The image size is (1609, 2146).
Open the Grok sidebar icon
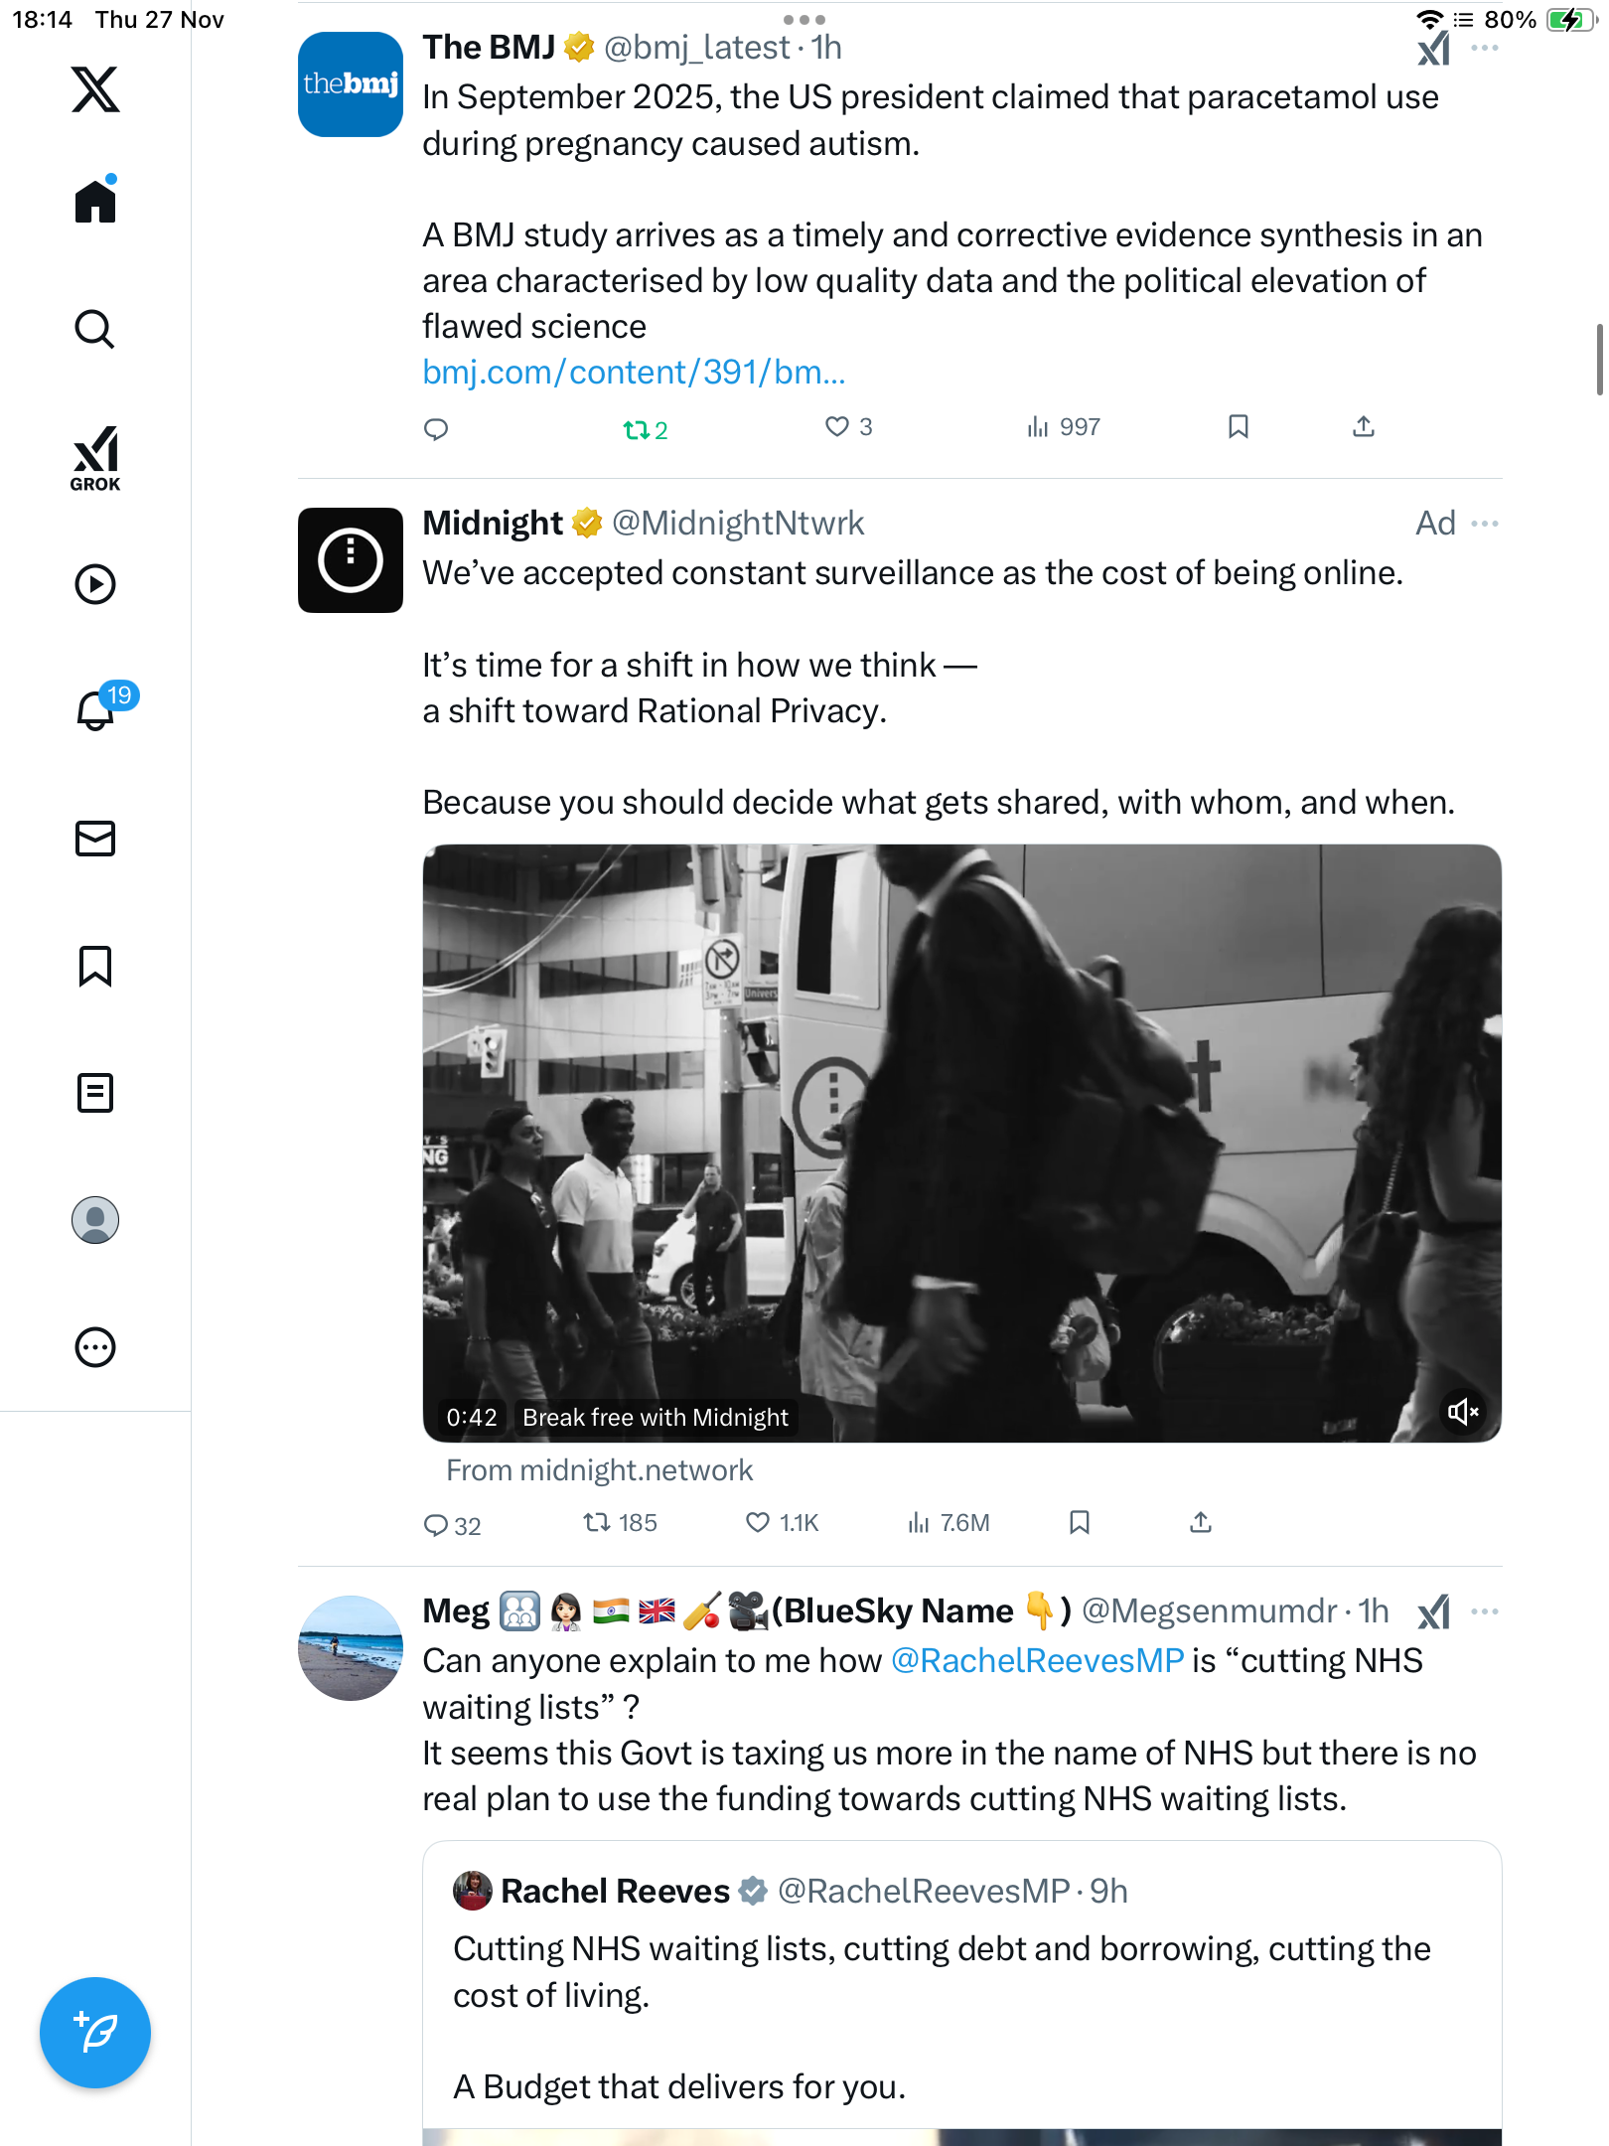(x=95, y=458)
